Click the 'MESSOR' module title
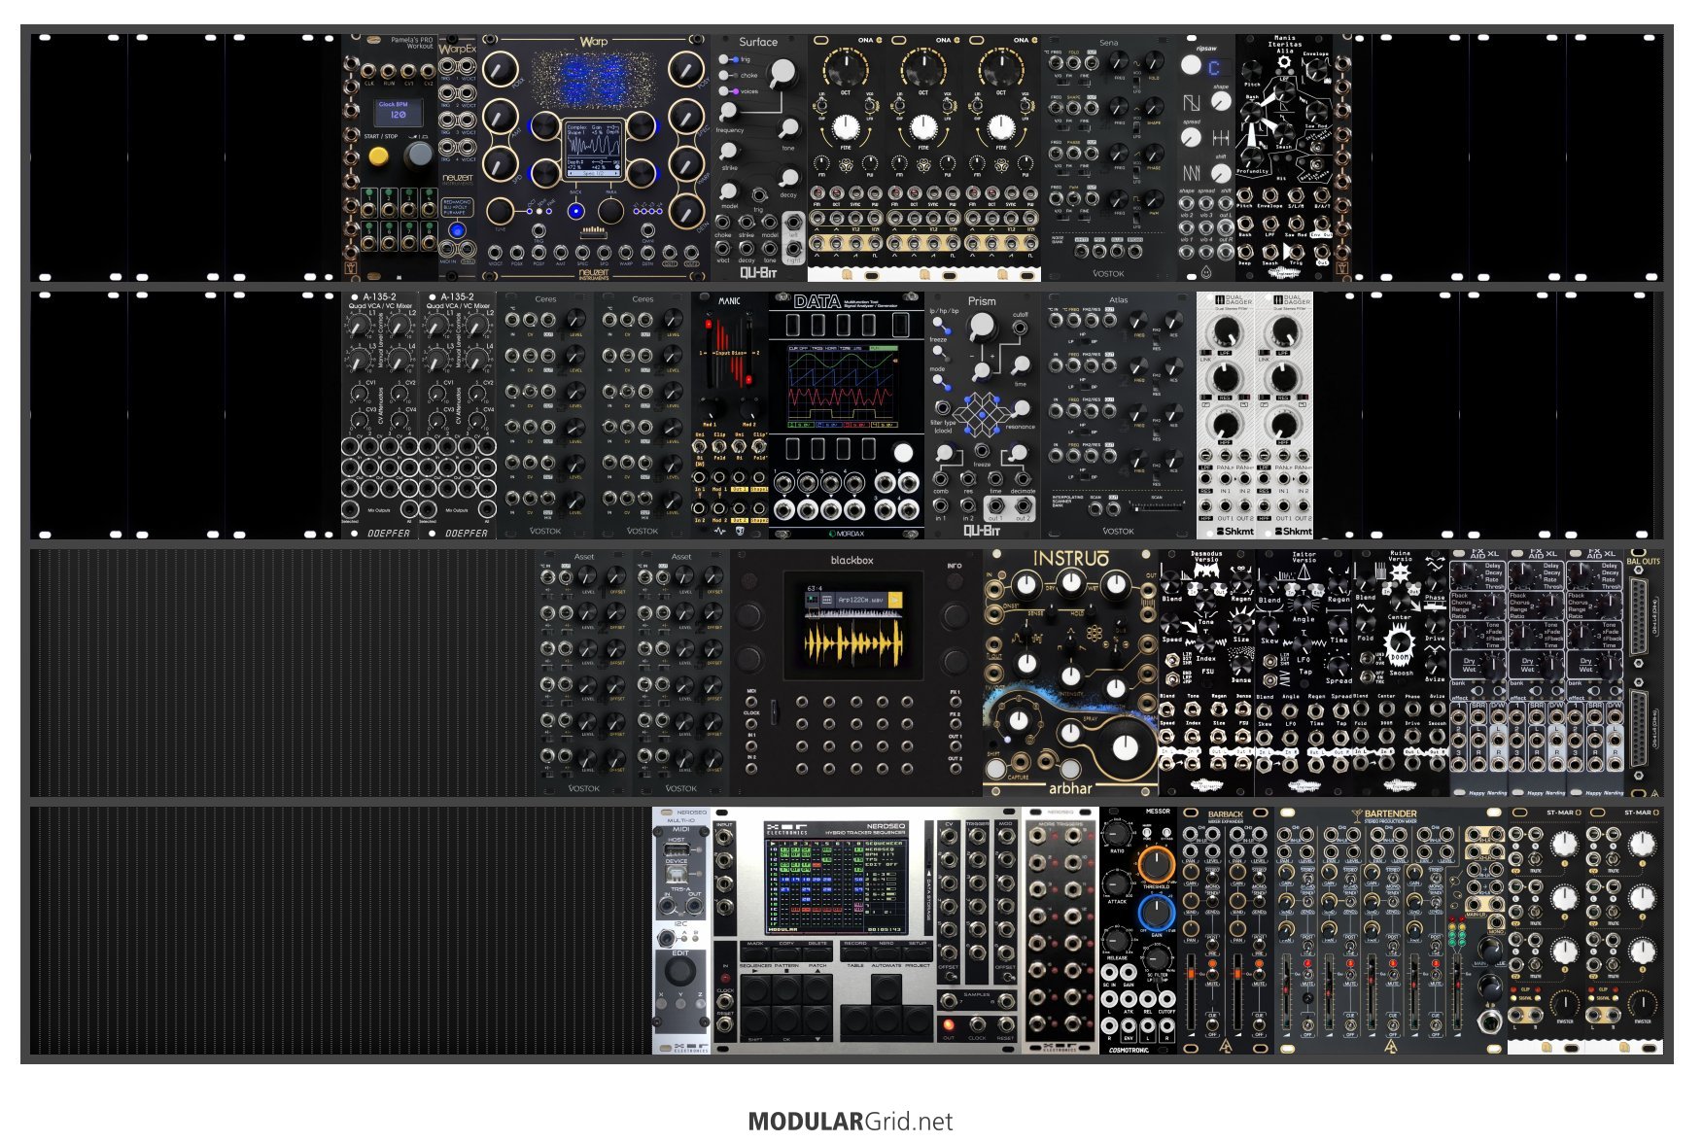 [1158, 811]
